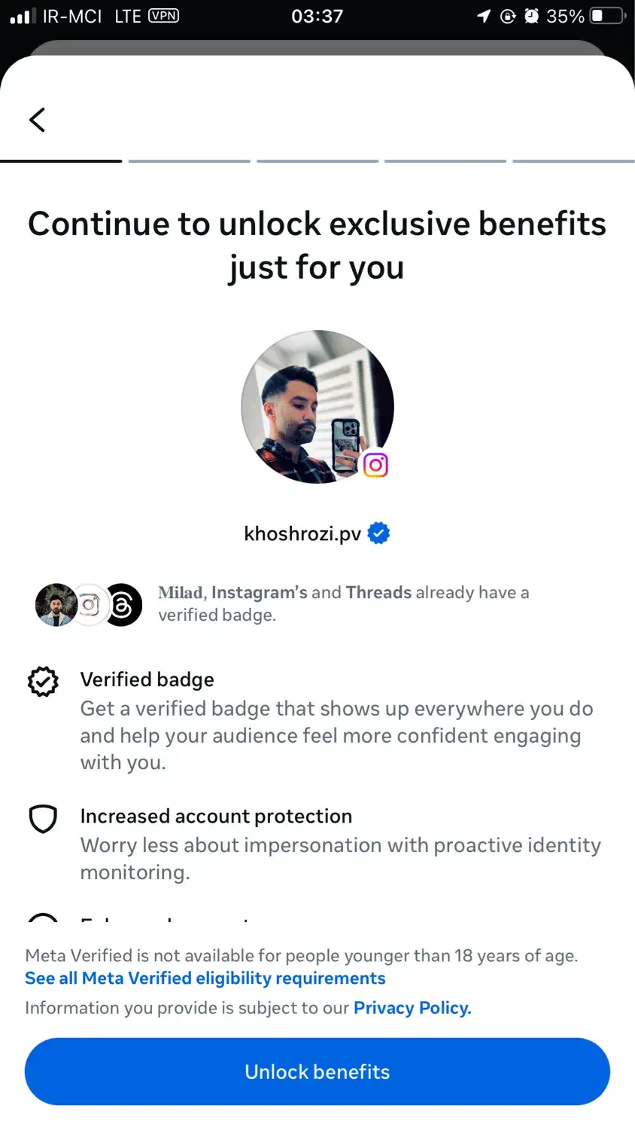Open See all Meta Verified eligibility requirements

click(x=205, y=978)
